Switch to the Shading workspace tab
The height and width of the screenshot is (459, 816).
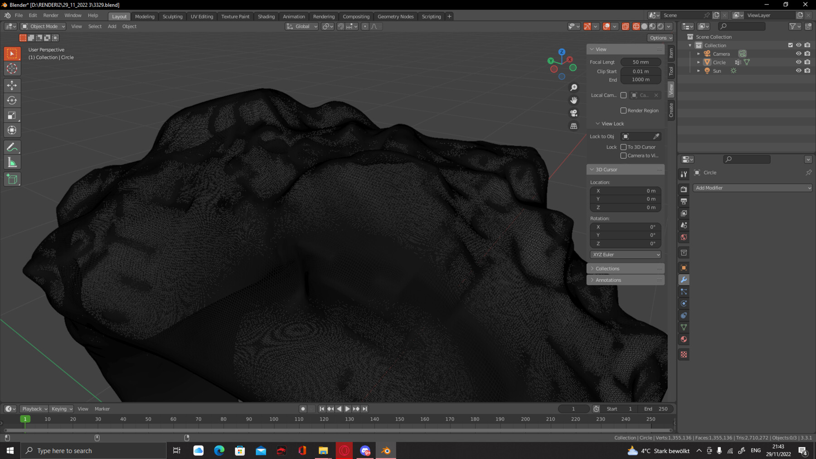tap(266, 16)
